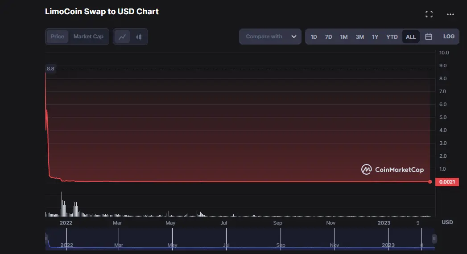Set range to 1Y
This screenshot has width=467, height=254.
(375, 37)
